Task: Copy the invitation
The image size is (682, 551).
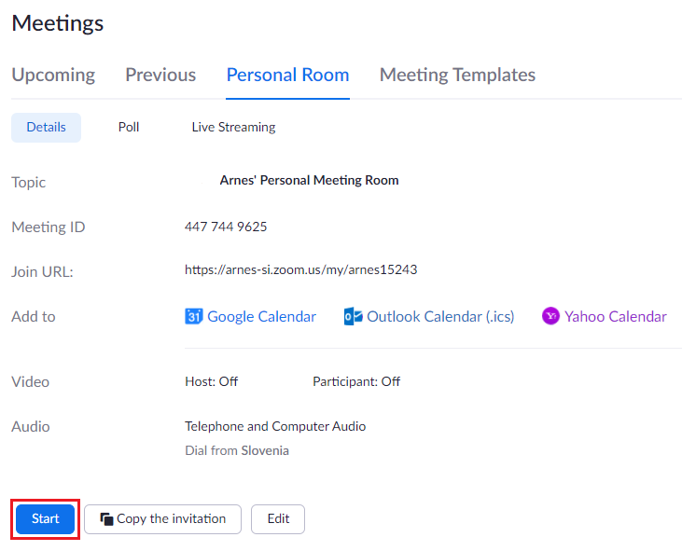Action: (162, 519)
